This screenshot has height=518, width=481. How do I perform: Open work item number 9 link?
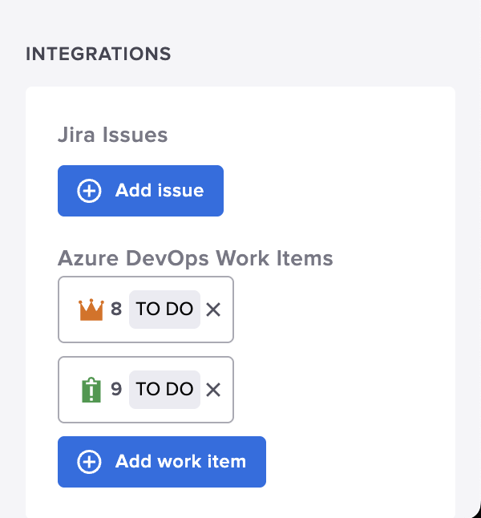coord(116,390)
